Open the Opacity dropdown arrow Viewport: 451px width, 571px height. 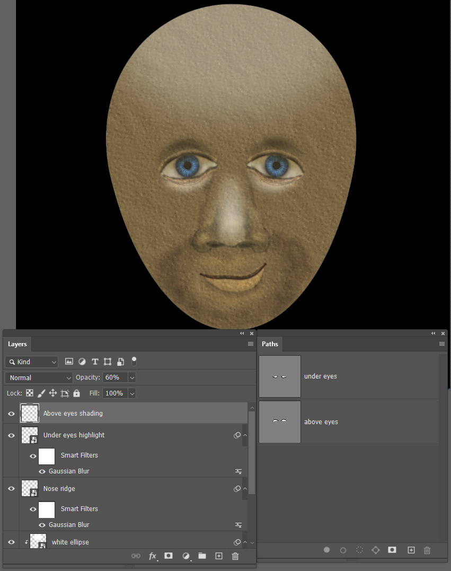coord(131,377)
